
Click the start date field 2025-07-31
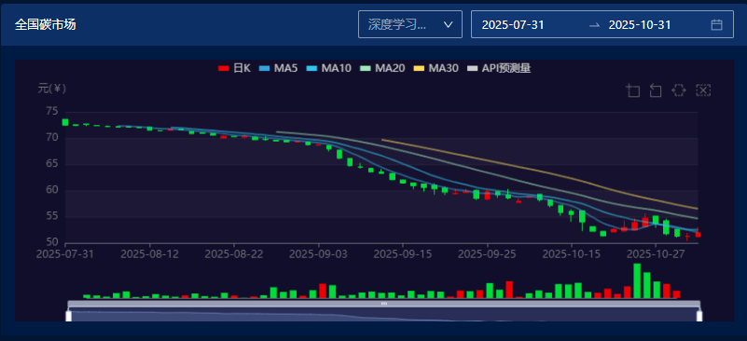tap(513, 25)
